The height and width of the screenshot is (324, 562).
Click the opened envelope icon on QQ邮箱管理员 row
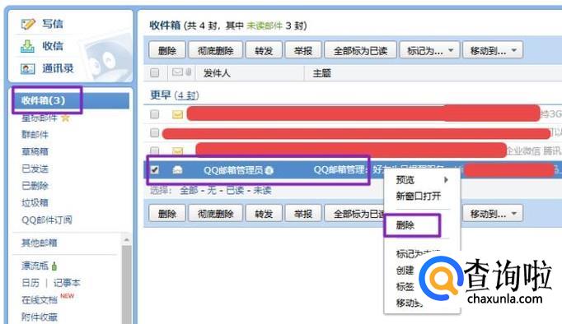[177, 170]
